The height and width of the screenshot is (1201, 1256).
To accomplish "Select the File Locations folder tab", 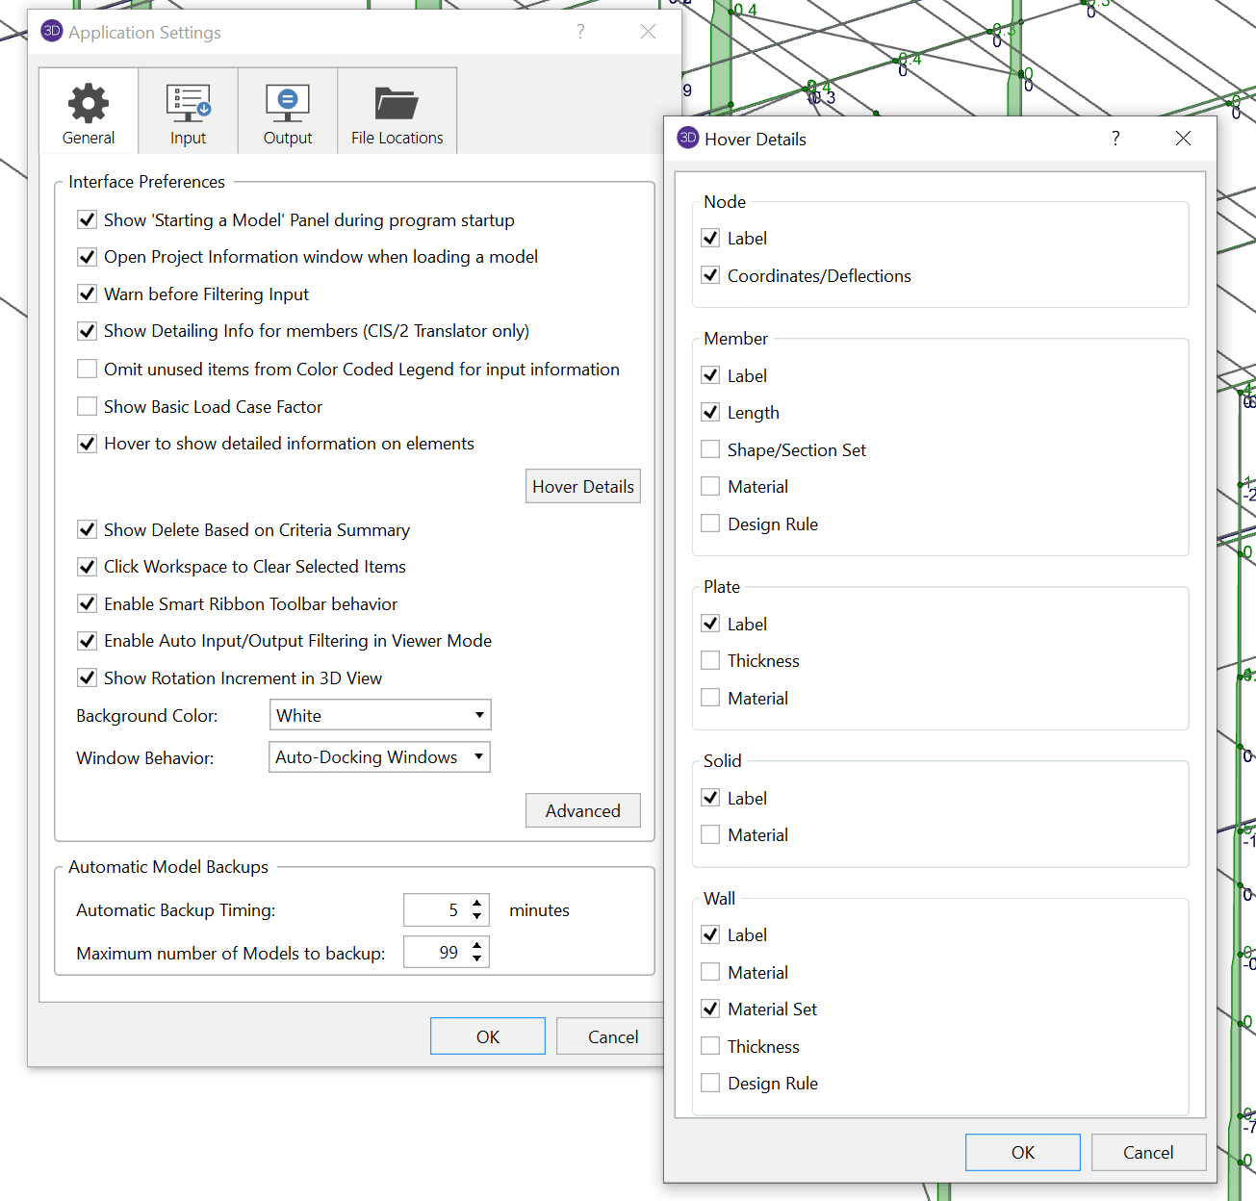I will pyautogui.click(x=397, y=113).
